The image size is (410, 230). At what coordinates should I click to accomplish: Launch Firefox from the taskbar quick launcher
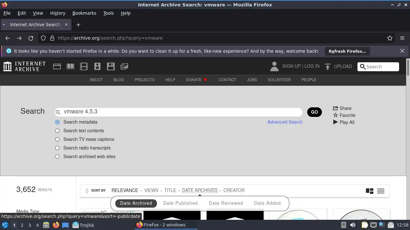tap(56, 225)
